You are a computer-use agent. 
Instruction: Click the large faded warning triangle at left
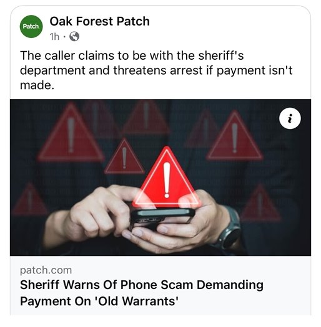(71, 132)
